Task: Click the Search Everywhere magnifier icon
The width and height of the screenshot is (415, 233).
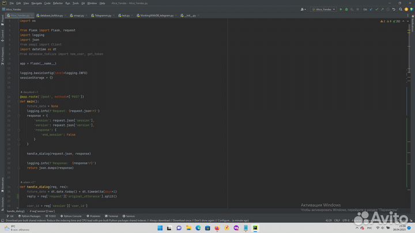Action: (401, 9)
